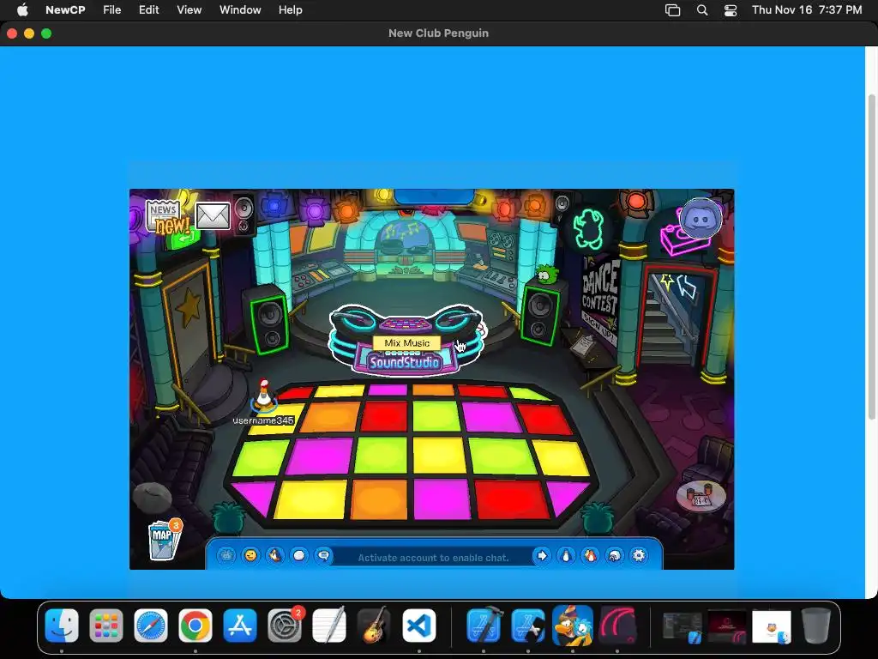Screen dimensions: 878x659
Task: Click the send message arrow button
Action: click(x=542, y=555)
